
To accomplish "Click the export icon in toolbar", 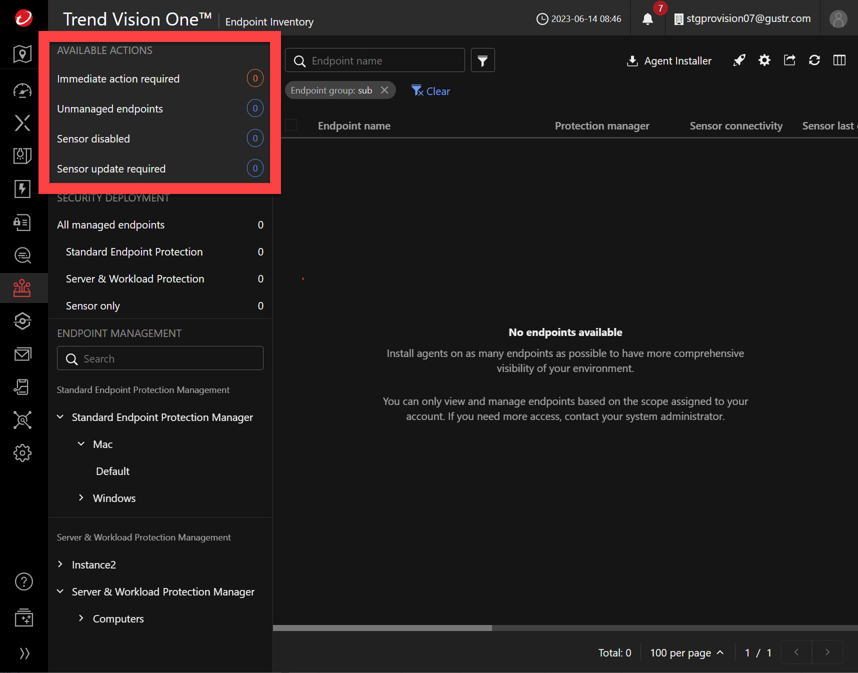I will pyautogui.click(x=789, y=60).
